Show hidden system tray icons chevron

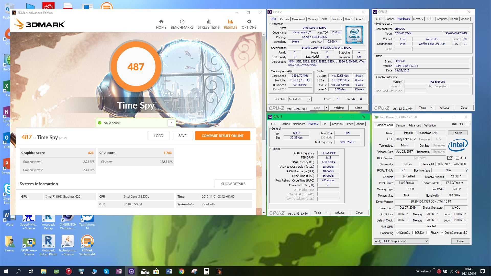[x=433, y=269]
